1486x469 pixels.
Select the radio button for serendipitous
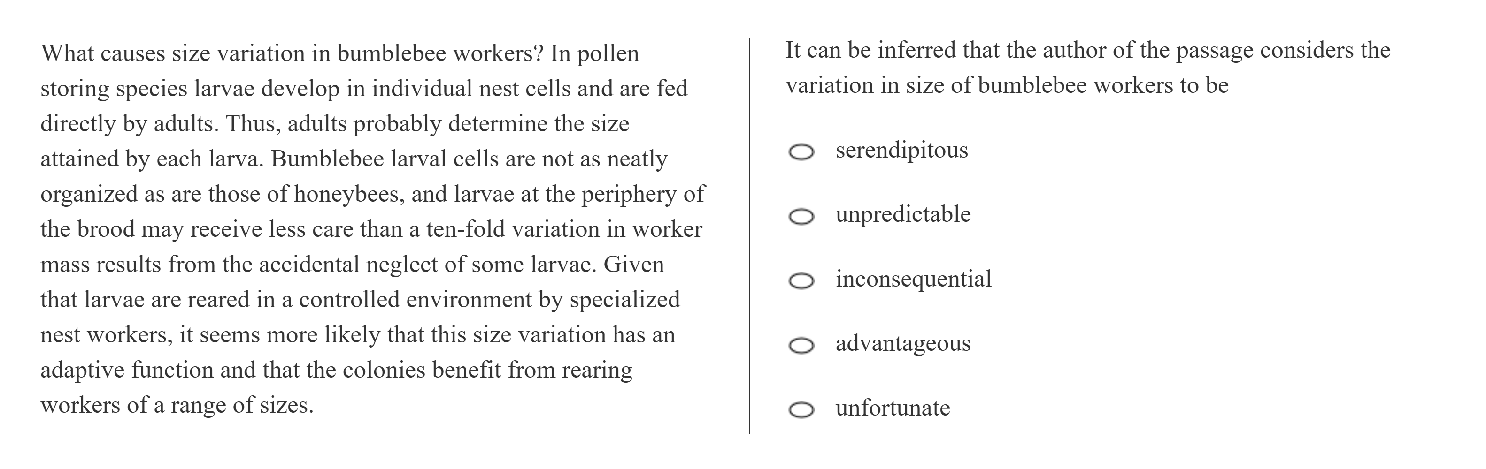click(x=801, y=152)
